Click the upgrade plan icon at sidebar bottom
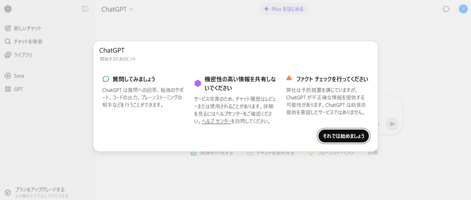 pos(8,192)
